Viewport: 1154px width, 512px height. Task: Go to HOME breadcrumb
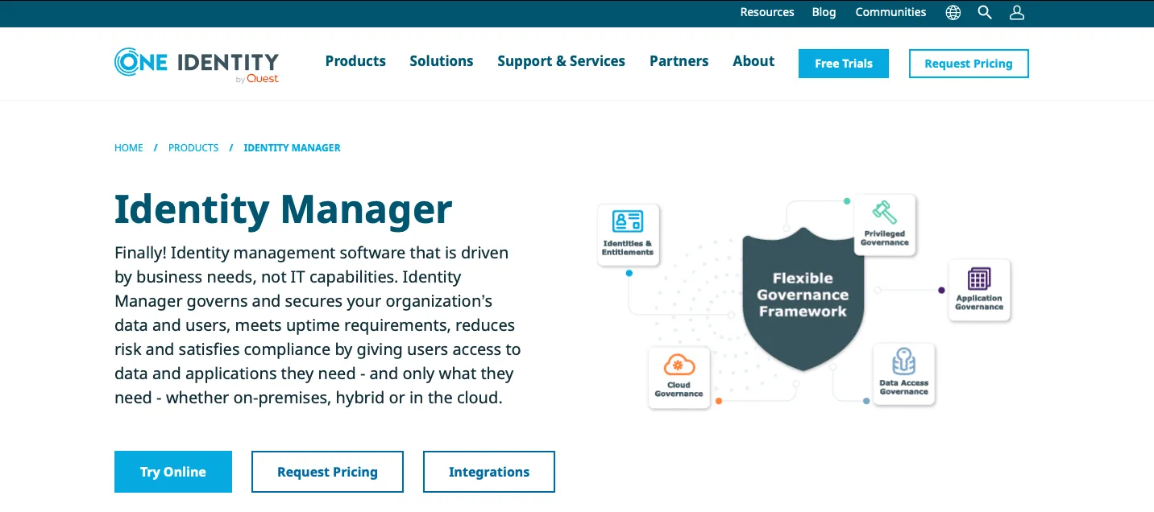click(x=129, y=148)
